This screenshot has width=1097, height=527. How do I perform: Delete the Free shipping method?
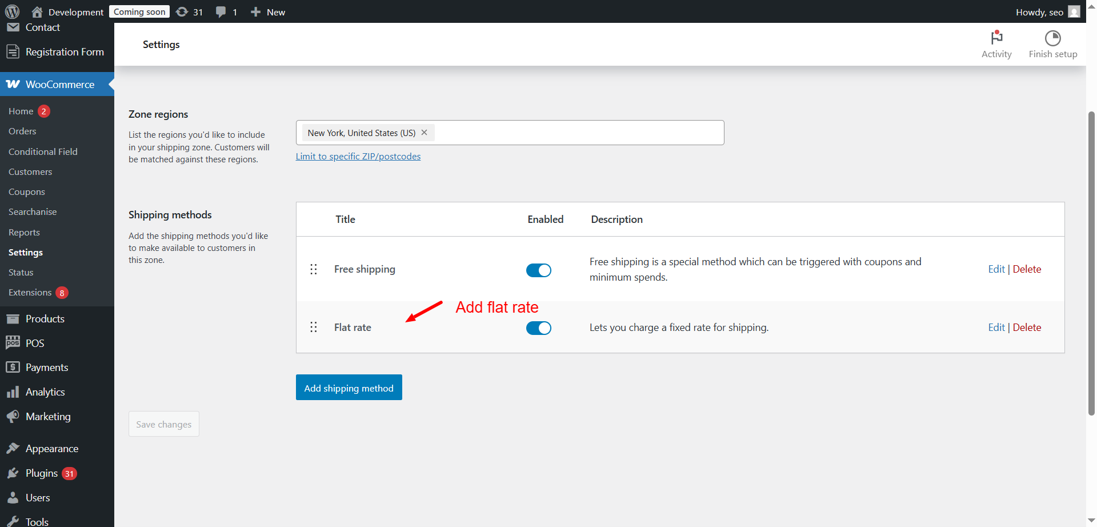[1027, 269]
